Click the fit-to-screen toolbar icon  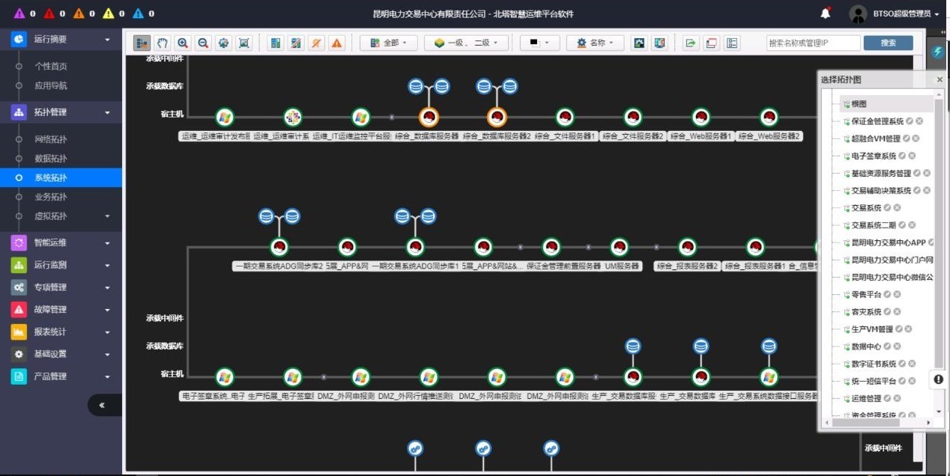click(243, 43)
